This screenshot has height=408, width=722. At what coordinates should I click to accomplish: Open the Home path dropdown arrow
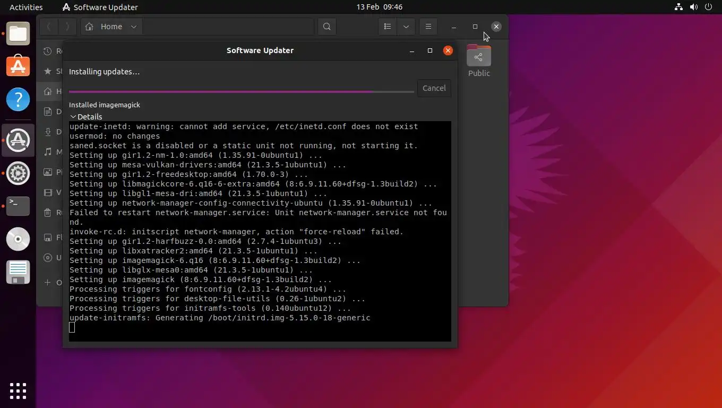134,27
